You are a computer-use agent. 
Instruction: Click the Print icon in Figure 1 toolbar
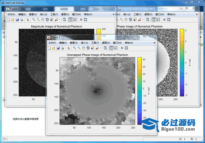tap(22, 20)
